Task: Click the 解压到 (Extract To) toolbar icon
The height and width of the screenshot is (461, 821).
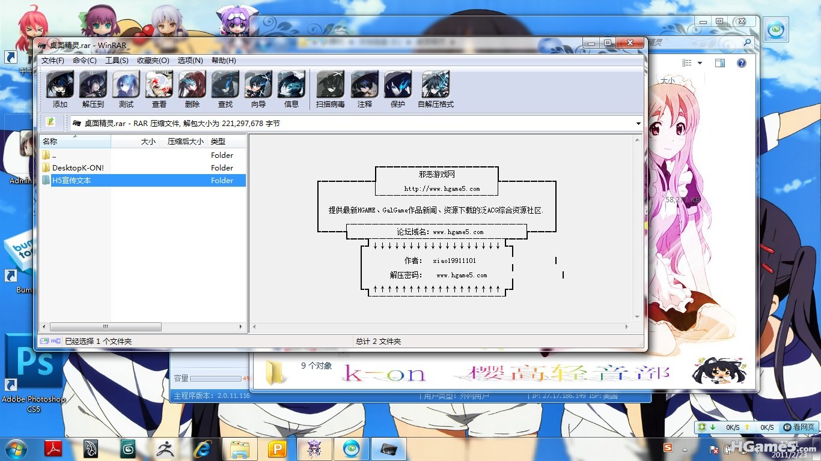Action: (93, 89)
